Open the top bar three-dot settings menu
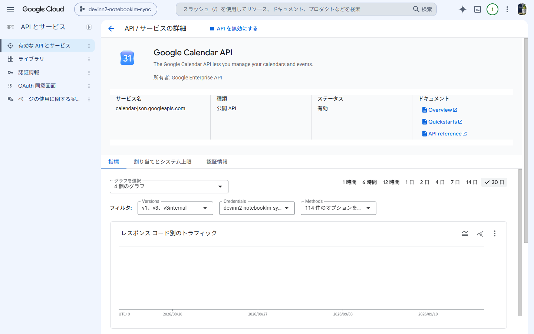The height and width of the screenshot is (334, 534). [507, 9]
